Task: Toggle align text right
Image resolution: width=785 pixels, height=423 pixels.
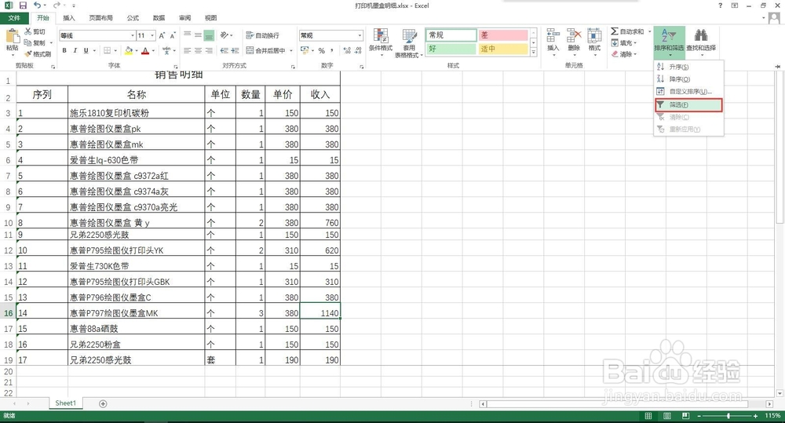Action: coord(210,50)
